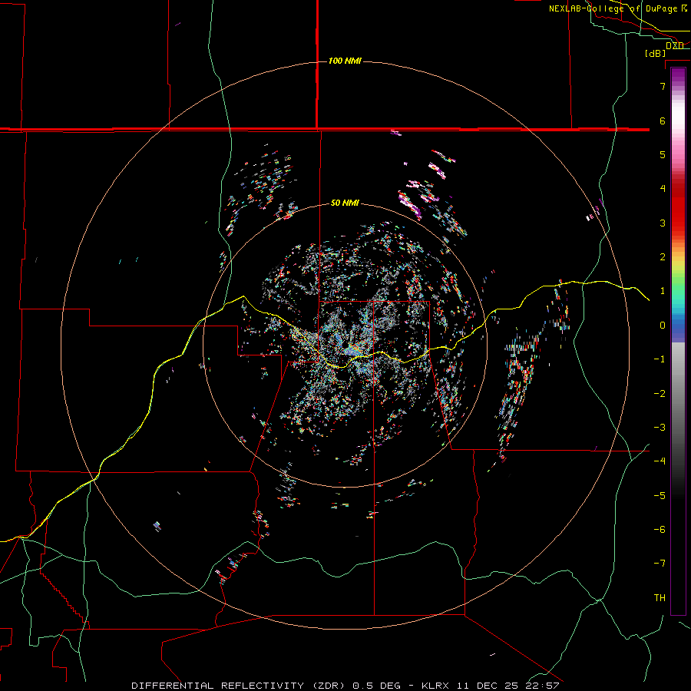Click the purple top of ZDR color bar
The width and height of the screenshot is (691, 691).
(678, 75)
